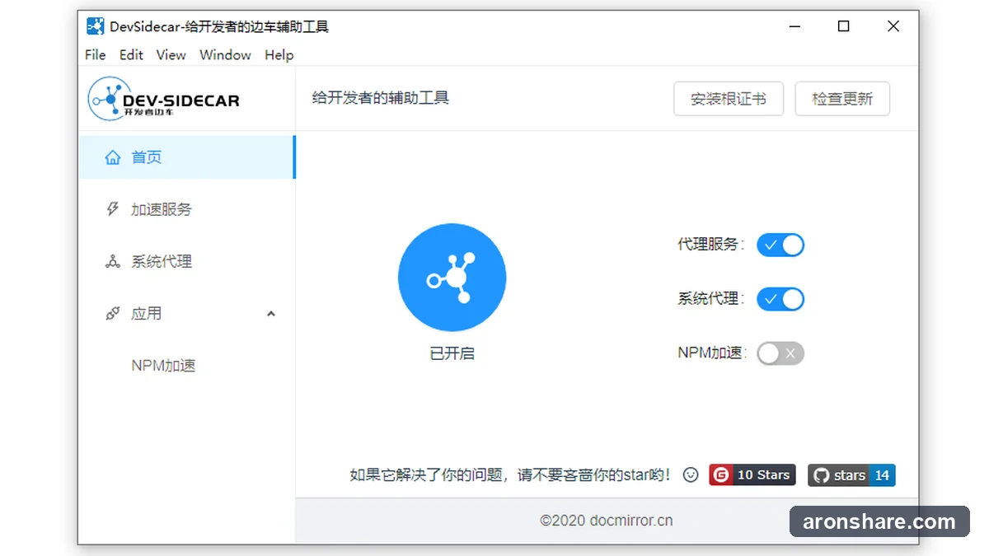Open the 系统代理 sidebar item

[x=186, y=262]
